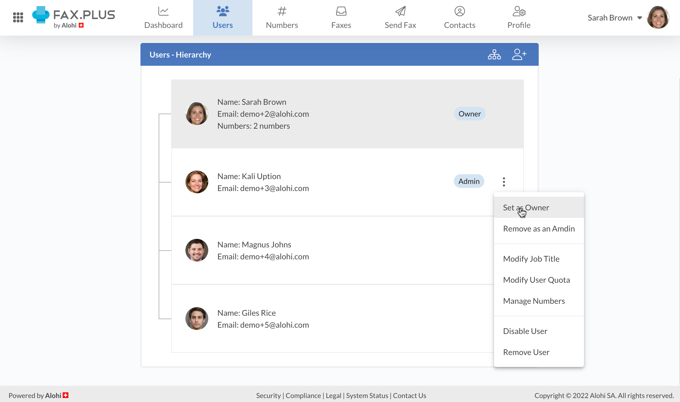Switch to the Profile tab
The width and height of the screenshot is (680, 402).
coord(519,18)
